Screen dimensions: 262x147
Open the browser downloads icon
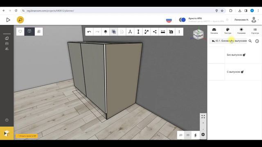[x=240, y=11]
